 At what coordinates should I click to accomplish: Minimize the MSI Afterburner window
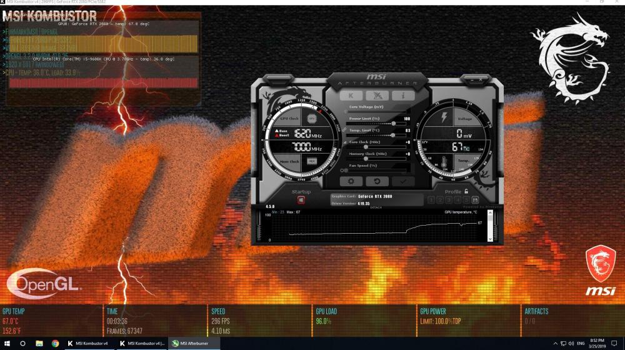pyautogui.click(x=472, y=80)
